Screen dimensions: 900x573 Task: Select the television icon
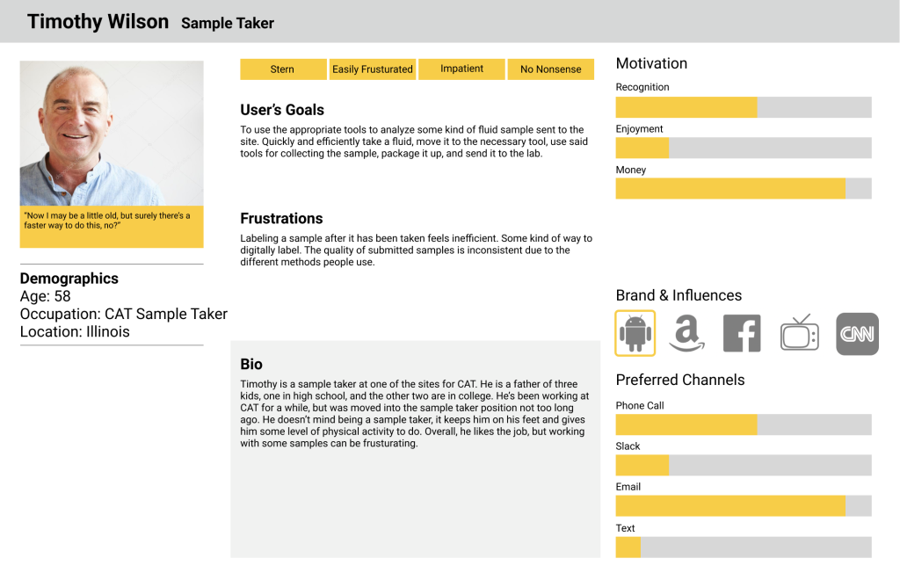800,332
